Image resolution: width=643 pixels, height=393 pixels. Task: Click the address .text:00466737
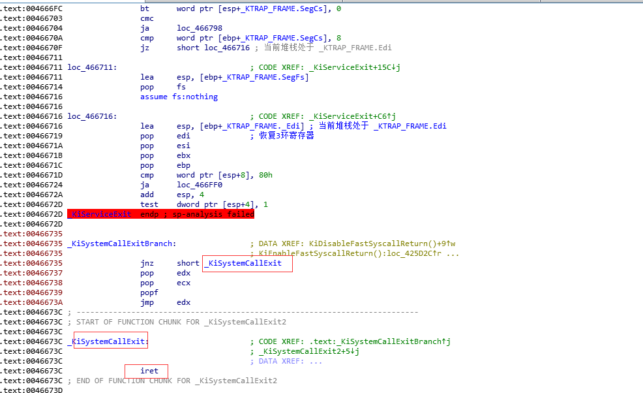pyautogui.click(x=31, y=273)
